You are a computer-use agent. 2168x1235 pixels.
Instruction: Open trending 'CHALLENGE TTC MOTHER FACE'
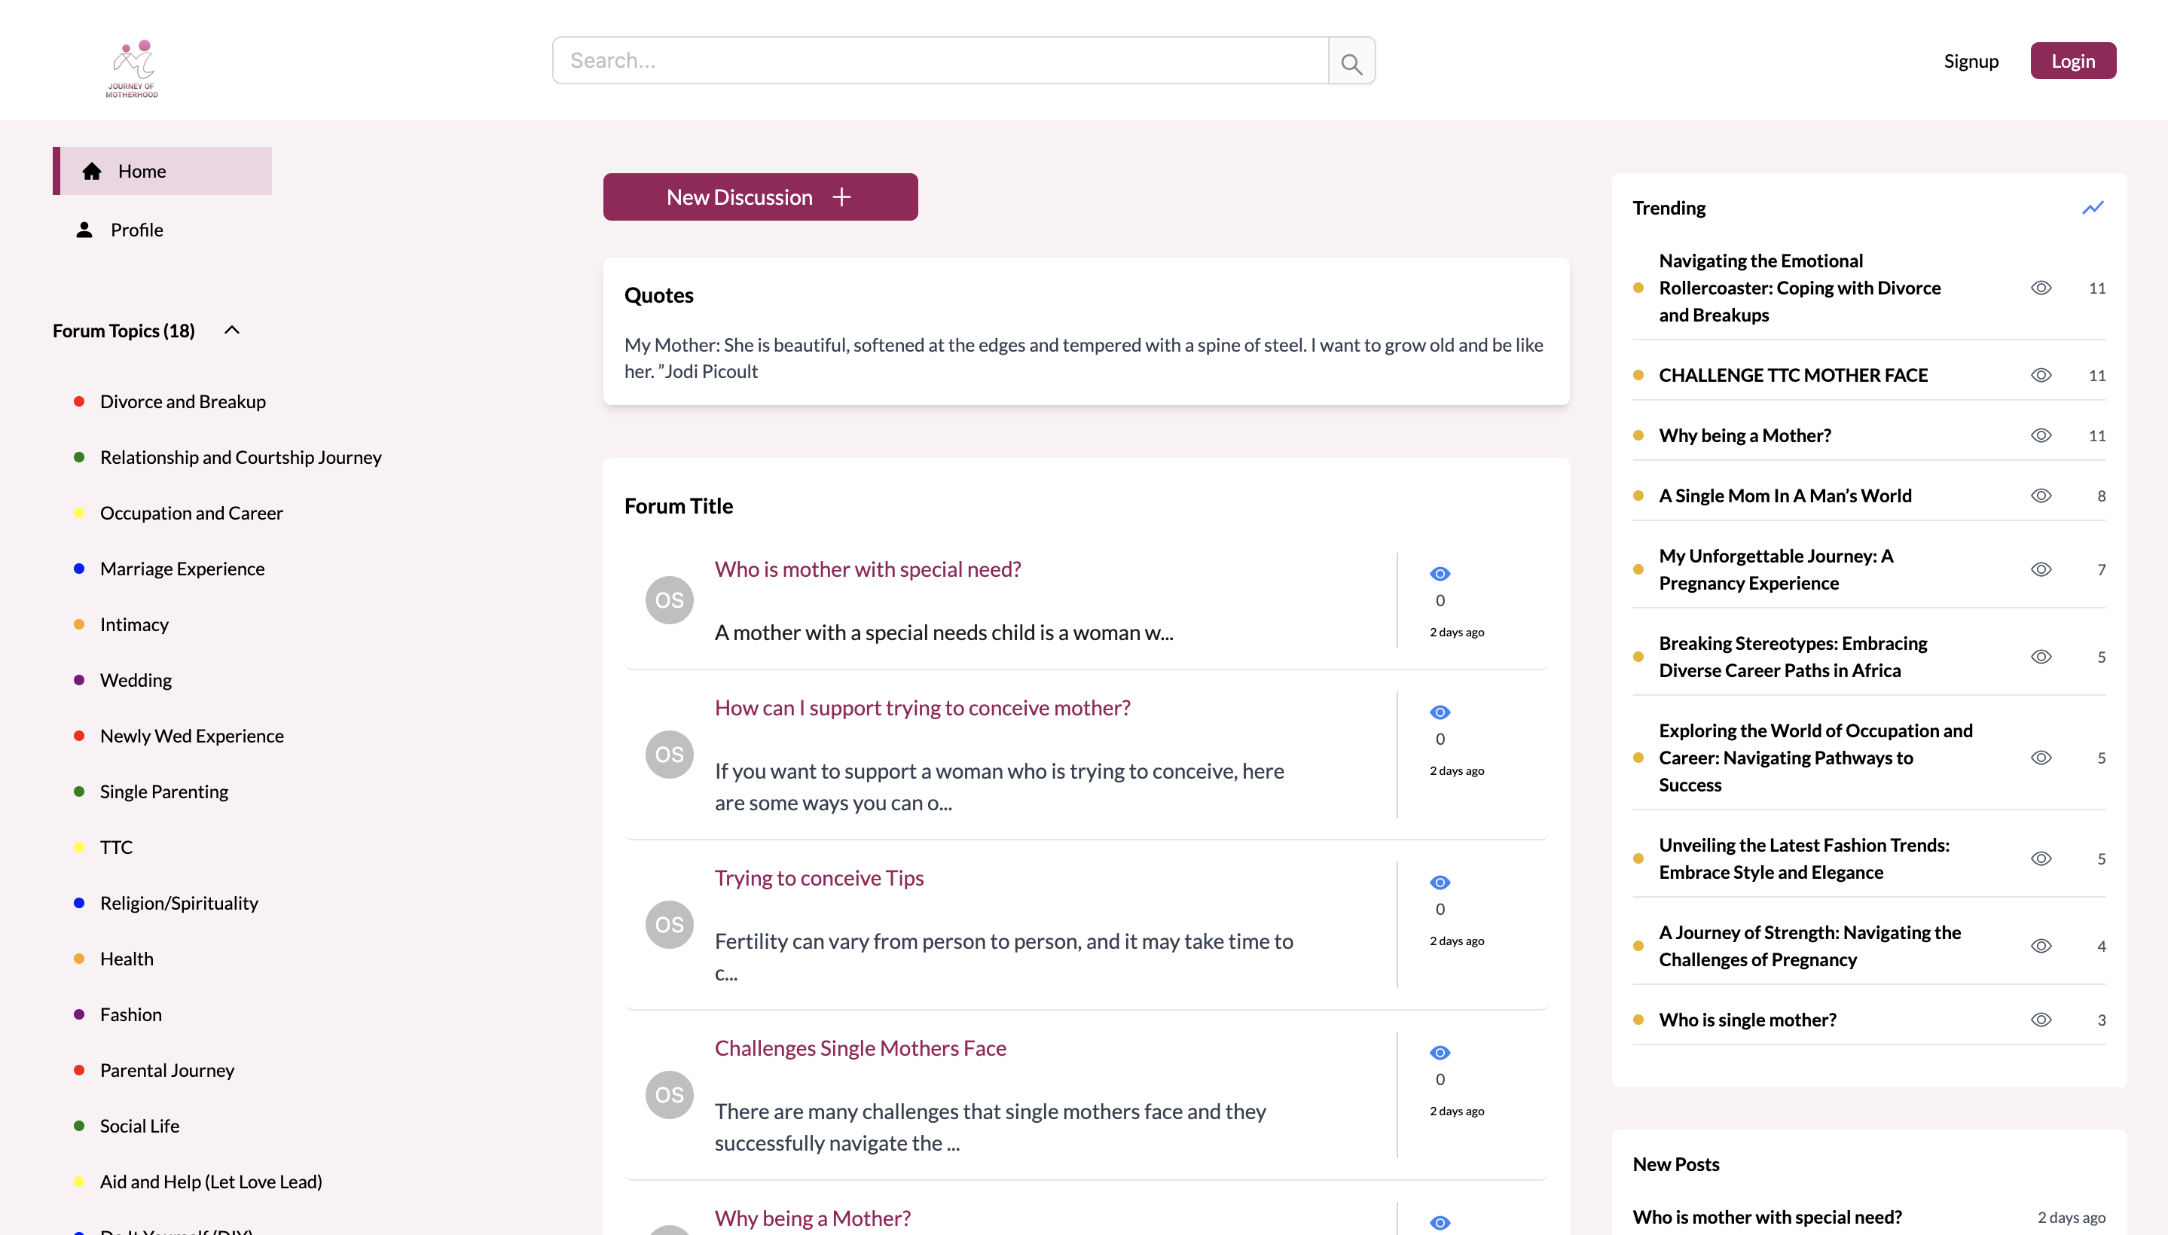click(1792, 375)
